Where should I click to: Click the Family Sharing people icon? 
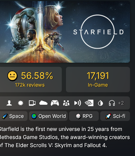click(66, 103)
